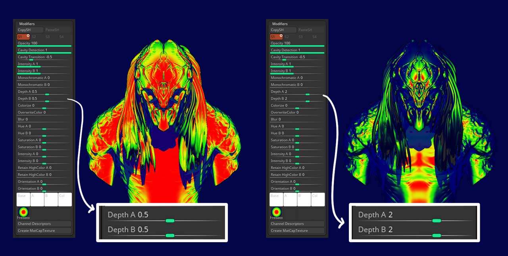Open Channel Descriptors in the left panel
Viewport: 508px width, 256px height.
(44, 224)
